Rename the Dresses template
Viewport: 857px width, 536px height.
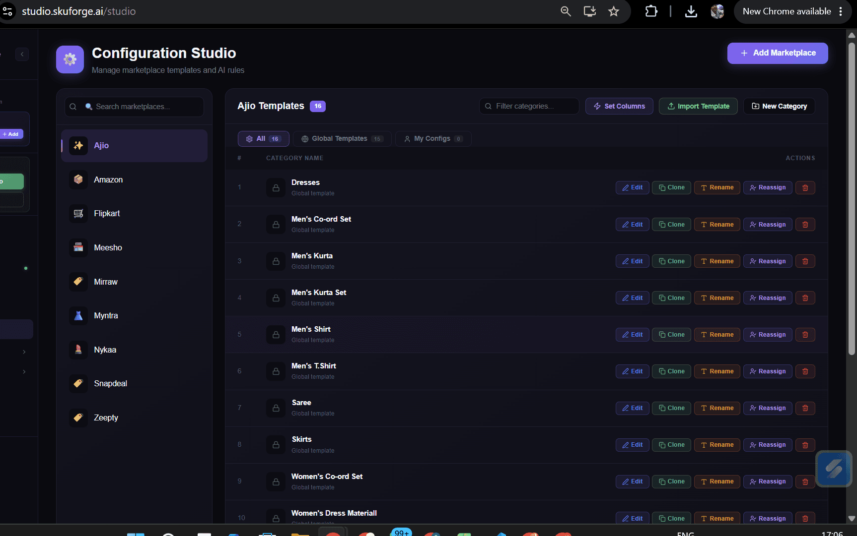(717, 187)
